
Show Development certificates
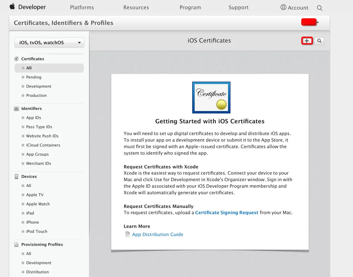[39, 86]
